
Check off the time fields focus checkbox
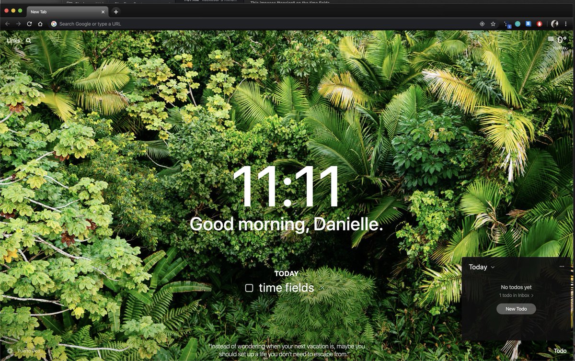[249, 288]
